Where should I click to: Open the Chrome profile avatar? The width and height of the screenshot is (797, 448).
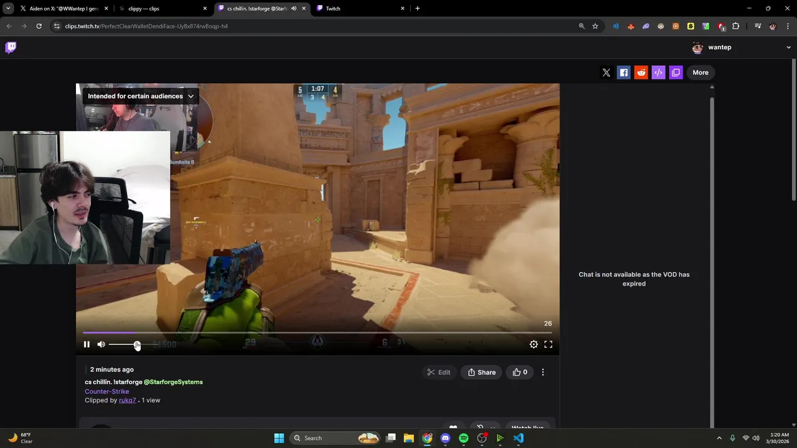(x=773, y=26)
